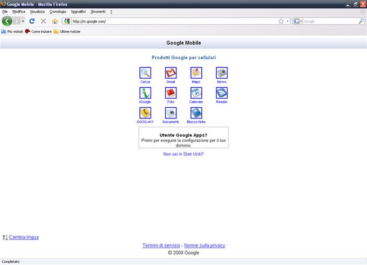This screenshot has width=367, height=265.
Task: Open the navigation history dropdown arrow
Action: click(x=23, y=21)
